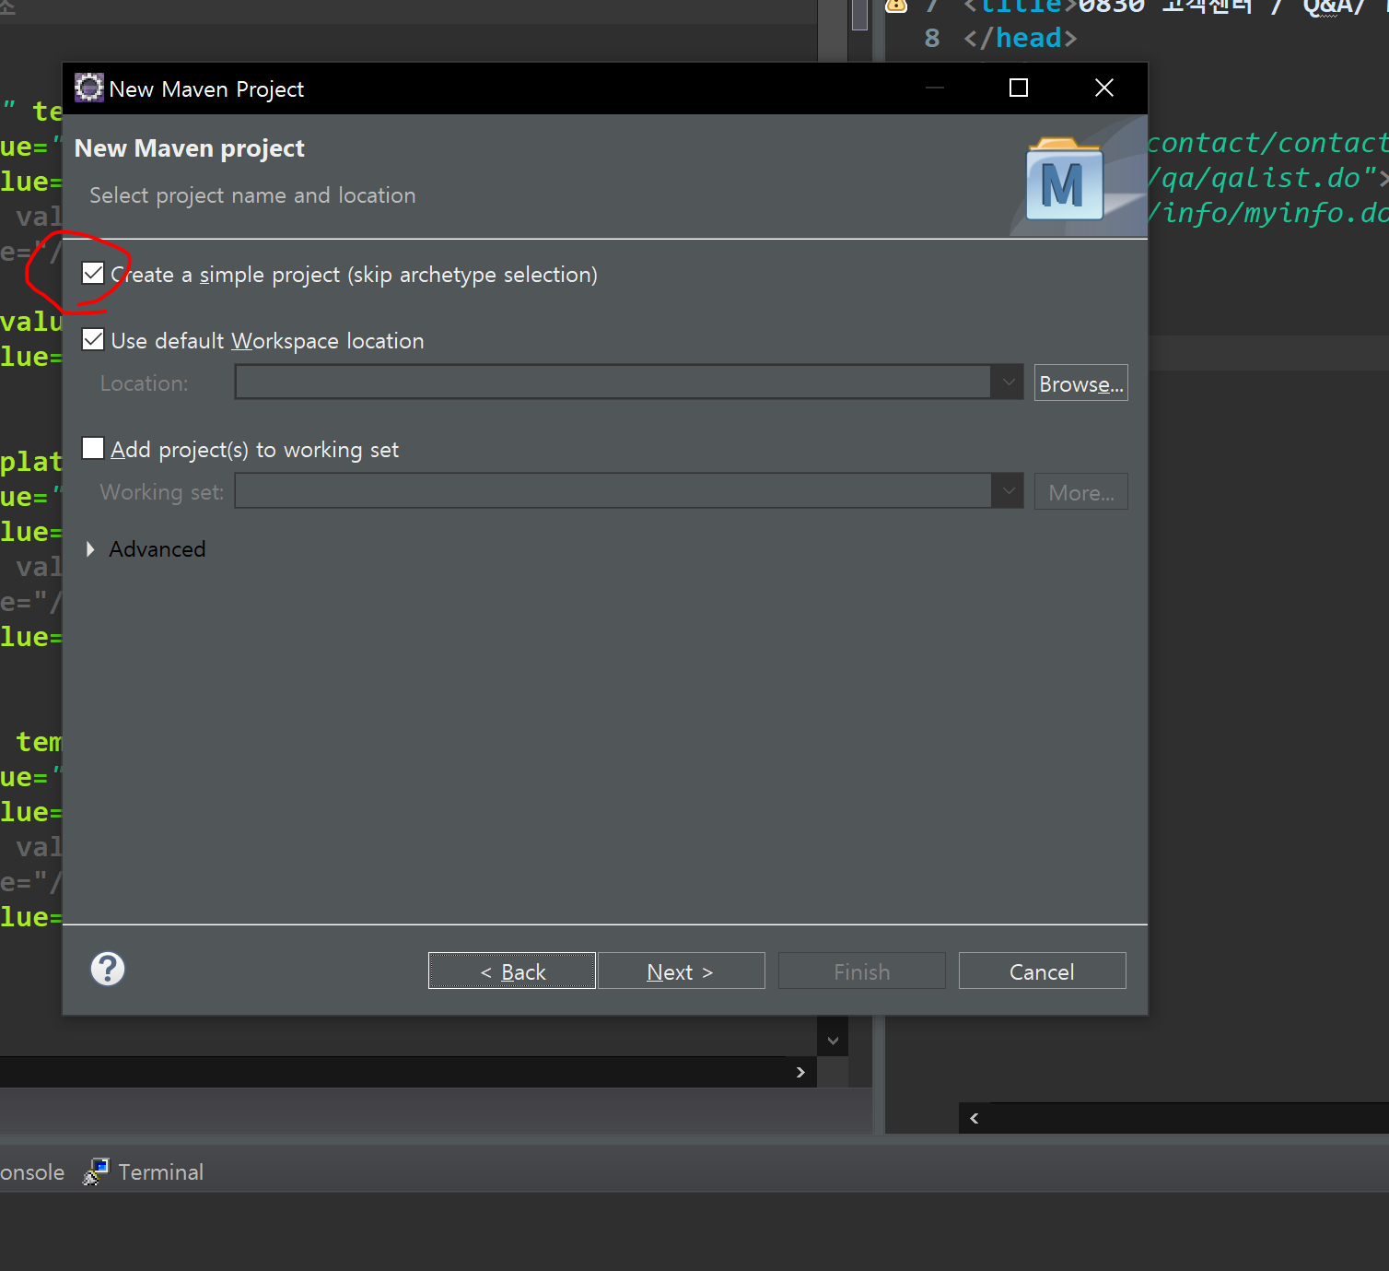Screen dimensions: 1389x1271
Task: Open help via question mark icon
Action: tap(108, 969)
